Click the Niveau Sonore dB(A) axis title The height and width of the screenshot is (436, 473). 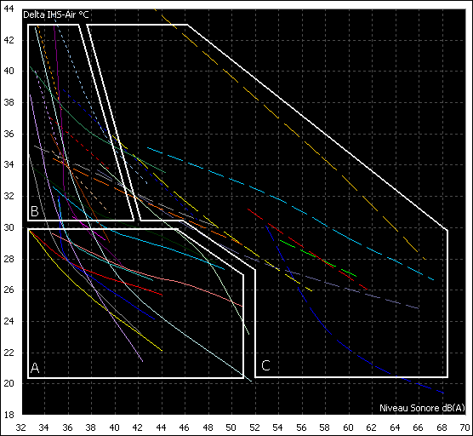coord(422,408)
